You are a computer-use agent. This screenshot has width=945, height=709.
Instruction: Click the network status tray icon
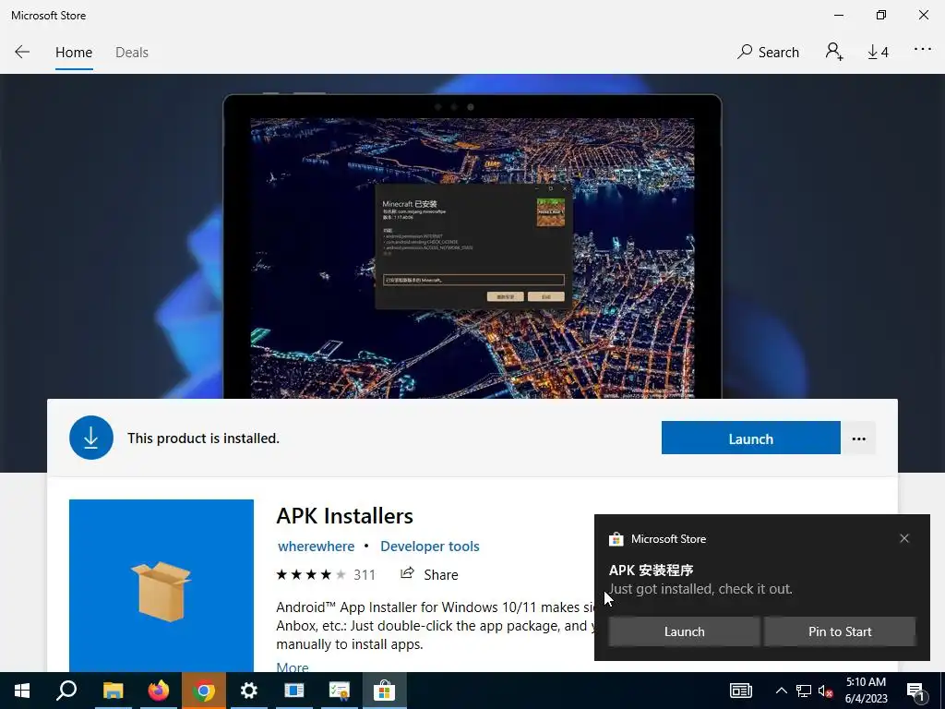click(804, 691)
